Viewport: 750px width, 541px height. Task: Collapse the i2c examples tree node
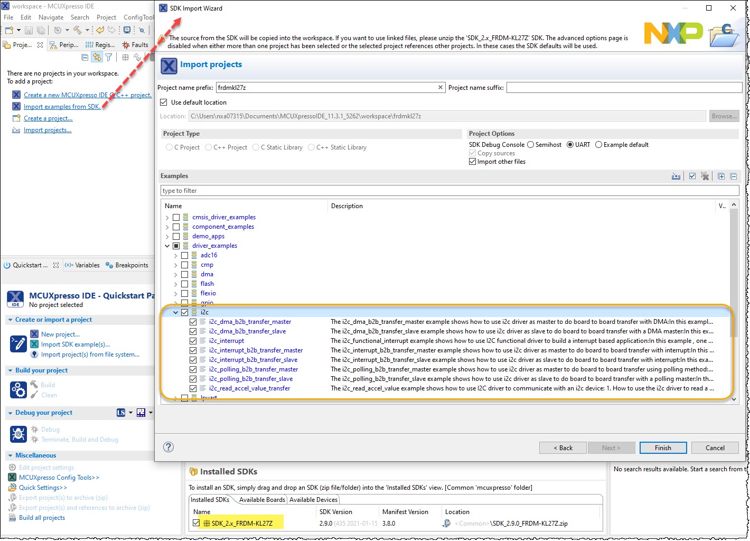pos(175,312)
